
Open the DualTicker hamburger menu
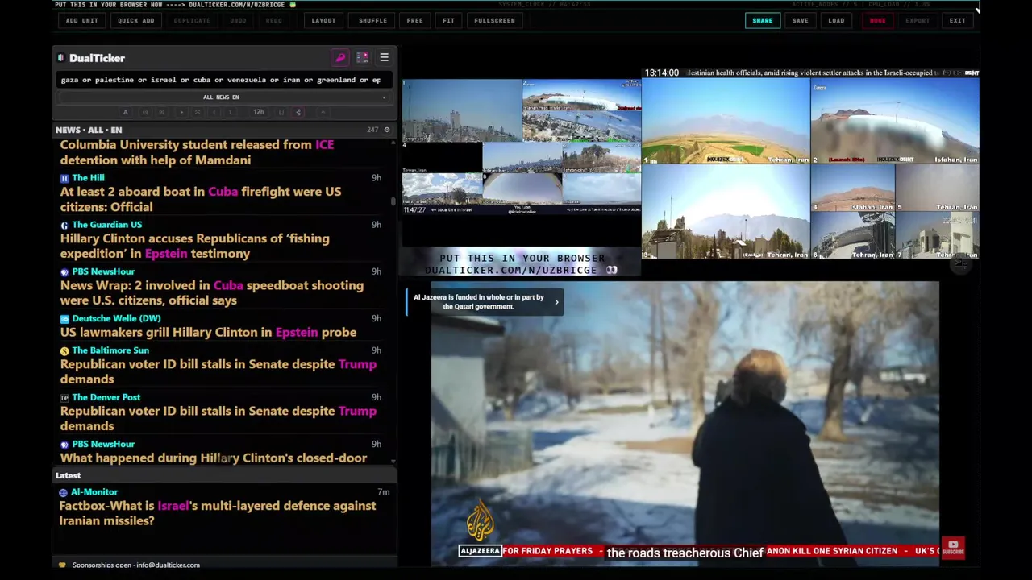click(x=384, y=58)
